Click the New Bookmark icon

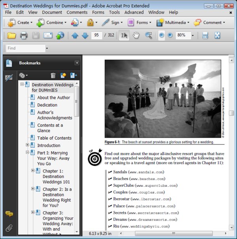[63, 75]
